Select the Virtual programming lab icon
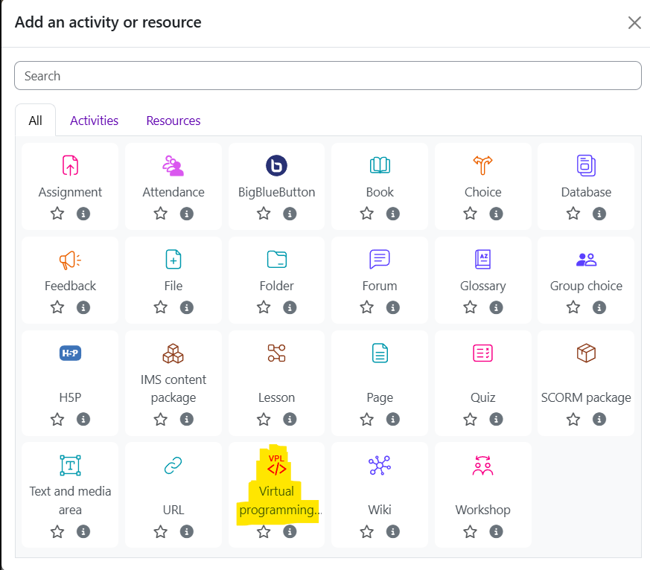 (x=276, y=467)
